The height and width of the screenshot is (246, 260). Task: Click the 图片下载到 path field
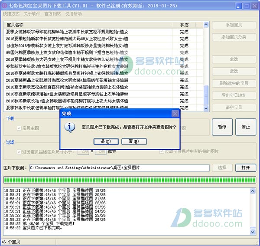(x=120, y=168)
